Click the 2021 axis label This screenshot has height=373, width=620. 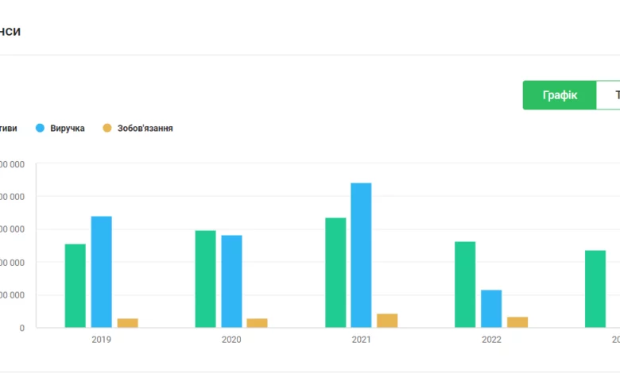[x=362, y=340]
